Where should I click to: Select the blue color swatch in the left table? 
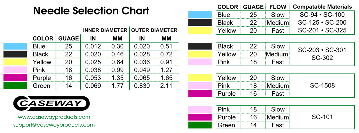point(15,46)
